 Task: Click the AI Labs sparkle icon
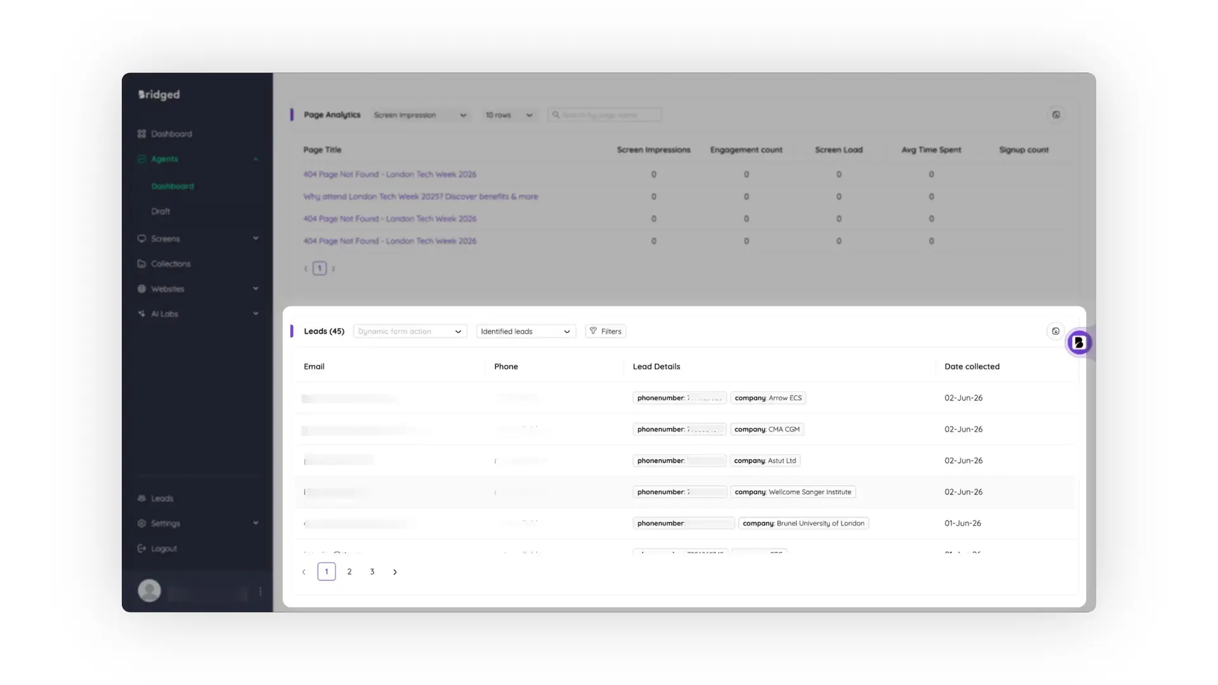[141, 314]
